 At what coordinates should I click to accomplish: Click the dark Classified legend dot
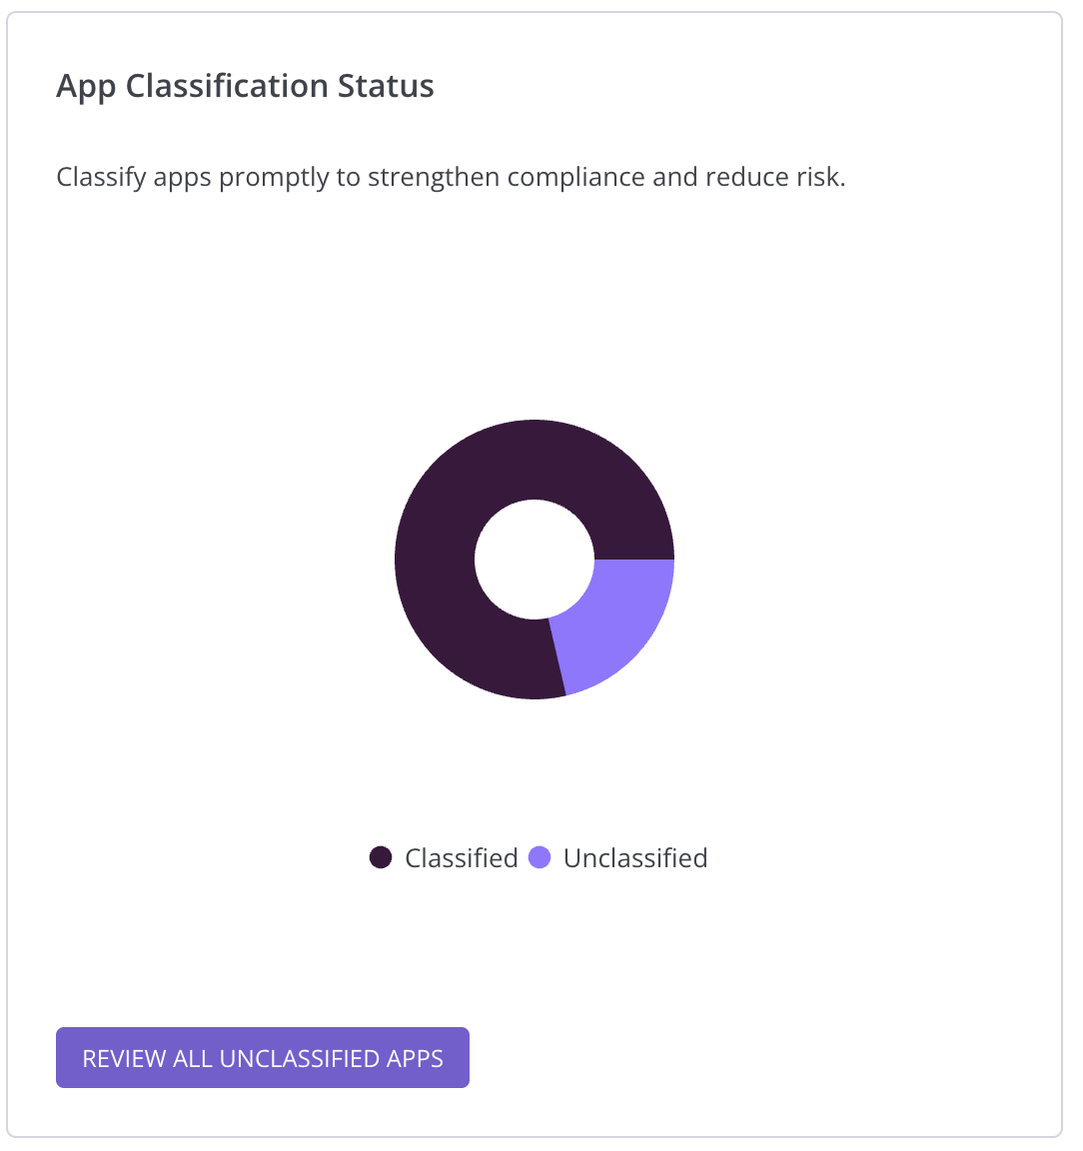point(381,858)
